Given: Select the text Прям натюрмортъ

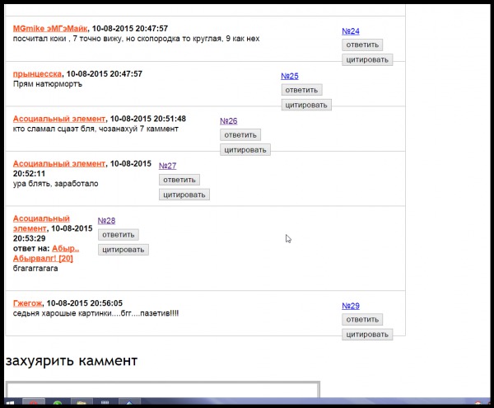Looking at the screenshot, I should click(48, 84).
